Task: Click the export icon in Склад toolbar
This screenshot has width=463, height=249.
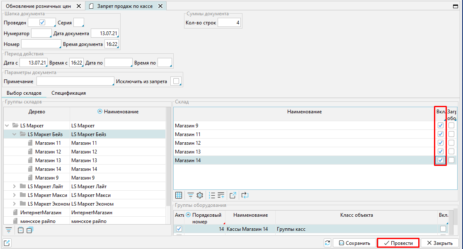Action: 233,195
